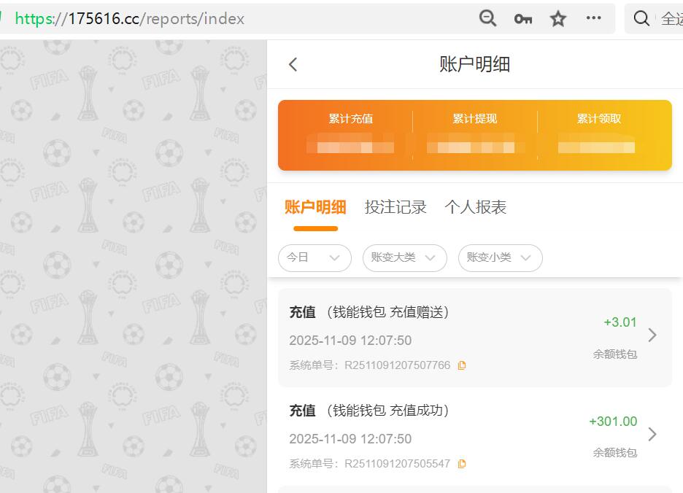Expand the +3.01 充值赠送 transaction chevron
Screen dimensions: 683x493
pos(653,335)
